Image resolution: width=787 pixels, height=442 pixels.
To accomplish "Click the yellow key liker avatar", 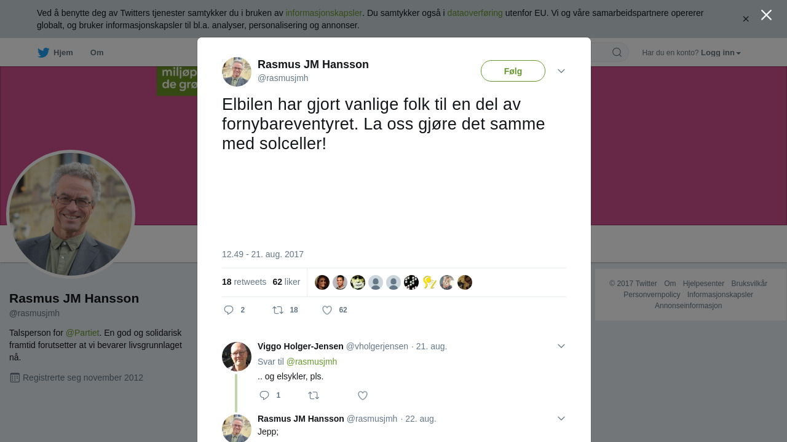I will pyautogui.click(x=429, y=282).
